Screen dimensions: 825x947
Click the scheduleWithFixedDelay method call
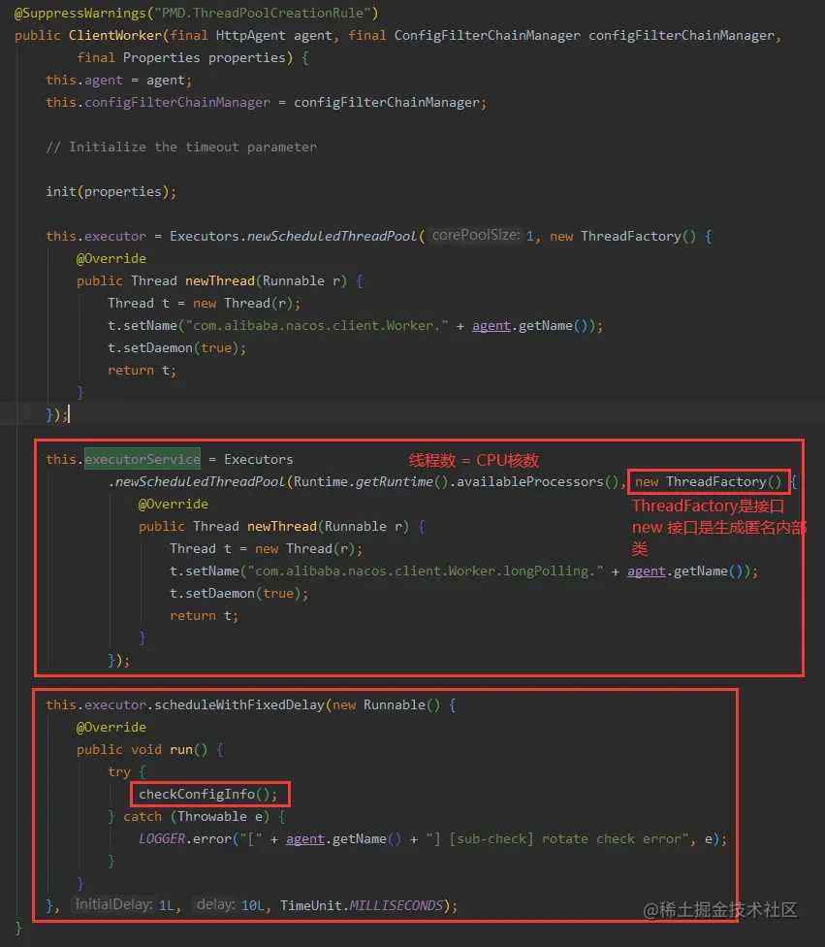pos(239,704)
